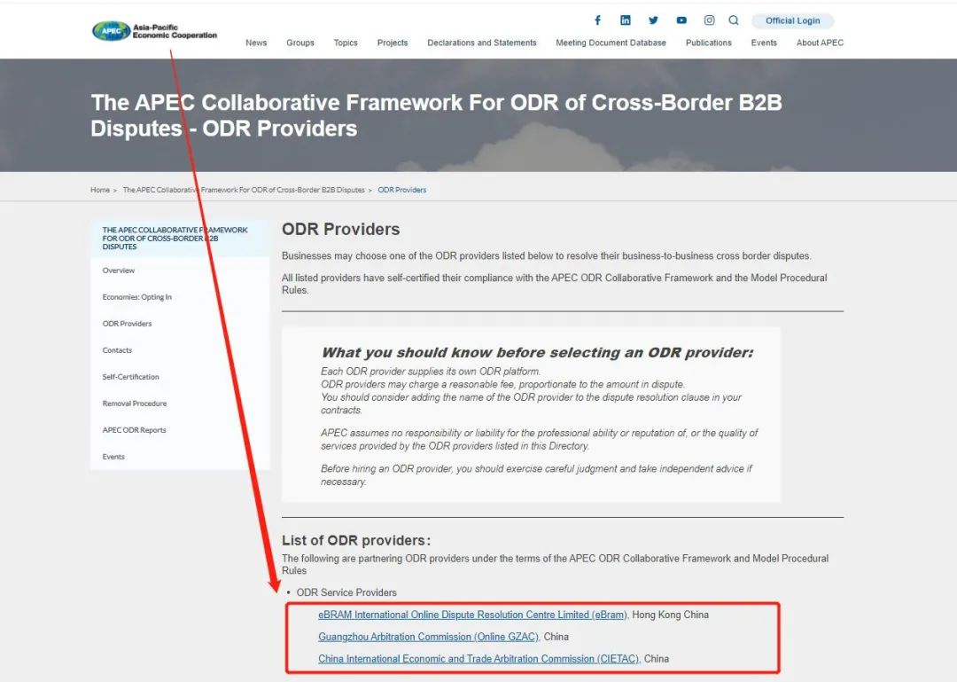Open APEC's Instagram page icon
The width and height of the screenshot is (957, 682).
pos(709,20)
